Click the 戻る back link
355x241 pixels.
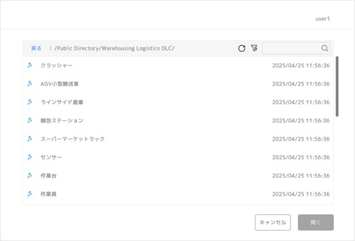pyautogui.click(x=36, y=49)
